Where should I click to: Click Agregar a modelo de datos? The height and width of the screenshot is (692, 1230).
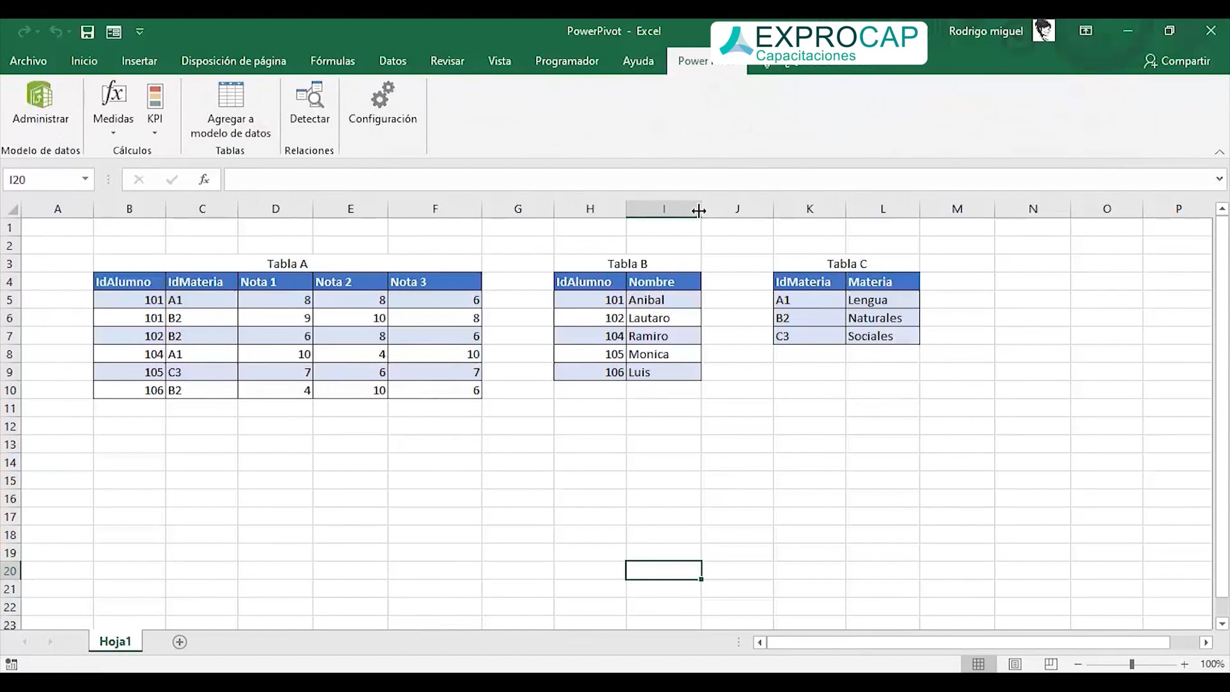click(231, 110)
